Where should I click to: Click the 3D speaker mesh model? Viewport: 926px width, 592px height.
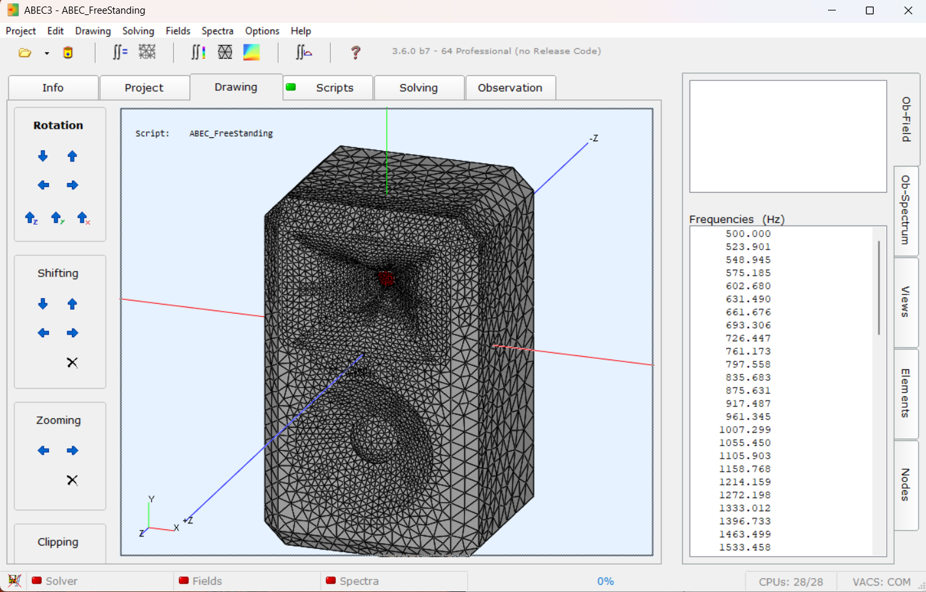coord(399,353)
